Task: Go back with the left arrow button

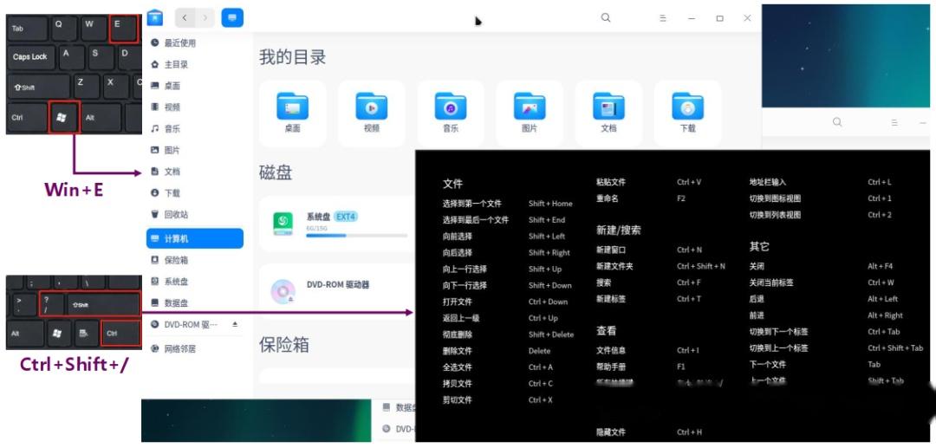Action: click(x=185, y=18)
